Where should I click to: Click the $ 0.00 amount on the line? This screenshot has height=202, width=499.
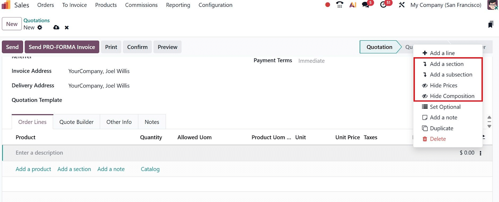pyautogui.click(x=467, y=153)
